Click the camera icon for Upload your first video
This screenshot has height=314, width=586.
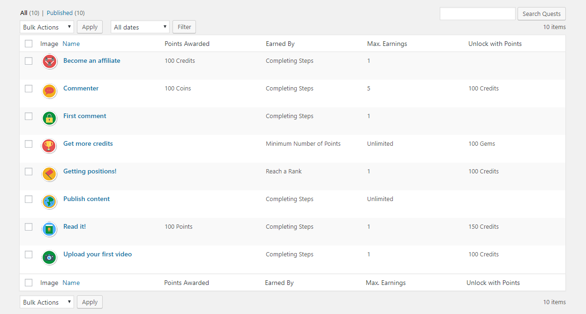tap(49, 257)
